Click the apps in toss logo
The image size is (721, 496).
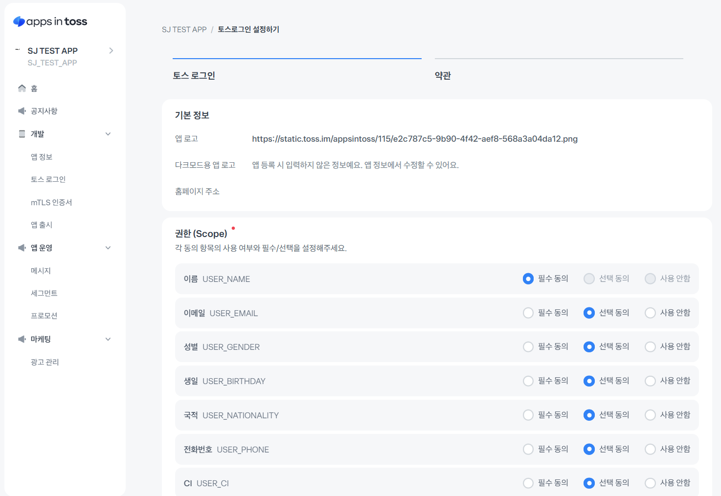click(x=50, y=22)
